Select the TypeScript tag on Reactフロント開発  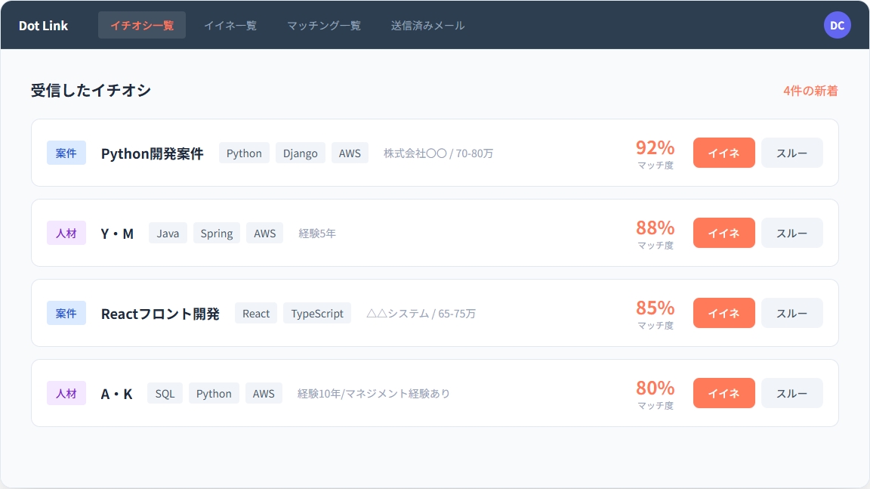pos(317,313)
